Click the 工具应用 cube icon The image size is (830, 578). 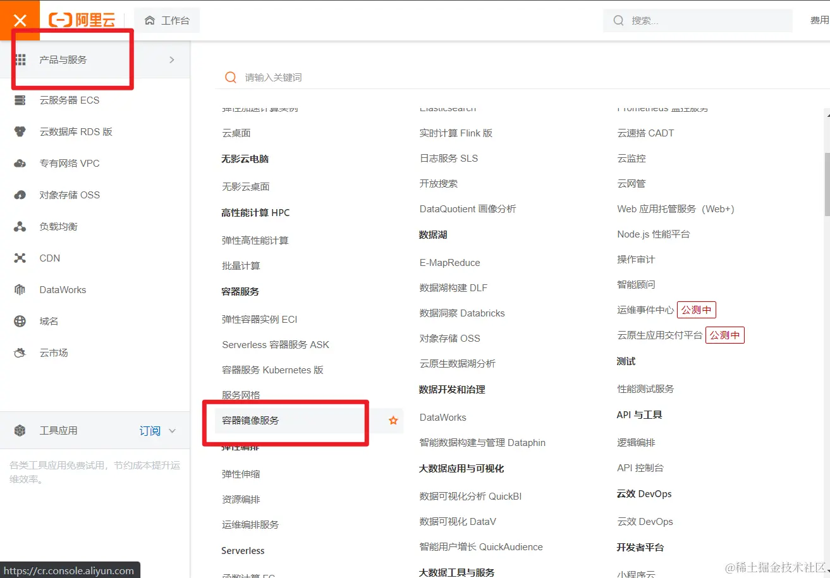tap(20, 431)
